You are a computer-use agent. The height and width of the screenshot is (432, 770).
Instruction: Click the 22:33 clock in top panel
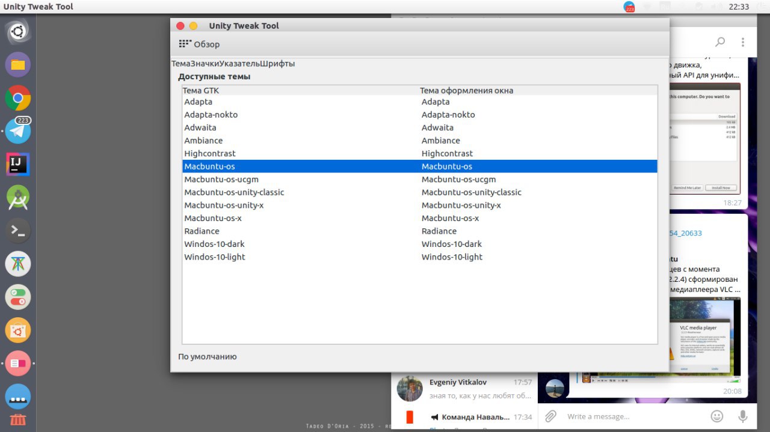click(x=739, y=7)
